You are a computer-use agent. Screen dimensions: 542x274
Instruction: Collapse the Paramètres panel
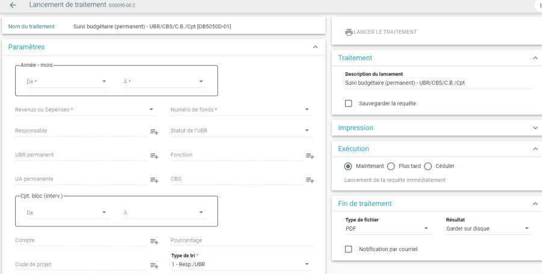coord(315,47)
